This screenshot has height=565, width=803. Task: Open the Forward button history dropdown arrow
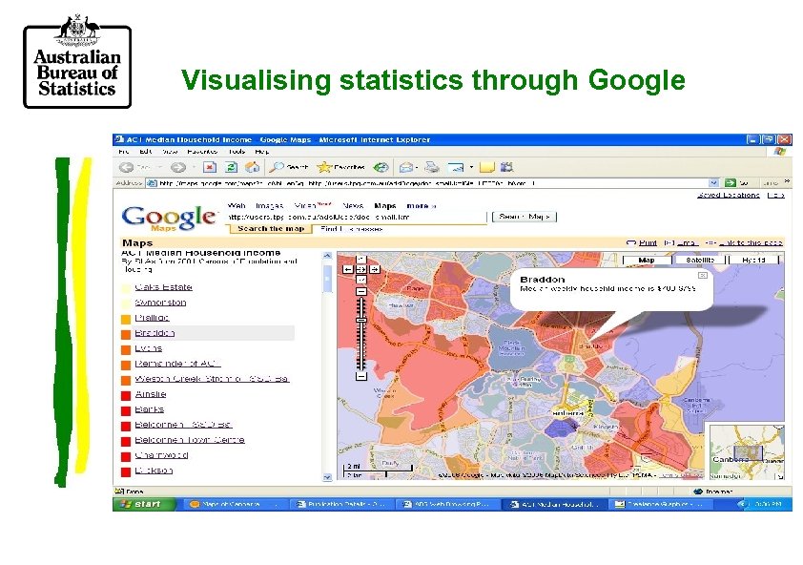click(x=194, y=167)
